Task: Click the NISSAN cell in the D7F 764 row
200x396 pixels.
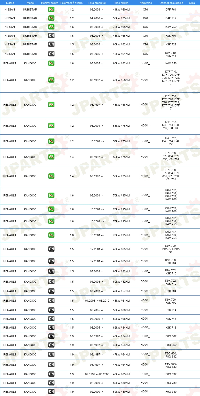Action: click(10, 10)
